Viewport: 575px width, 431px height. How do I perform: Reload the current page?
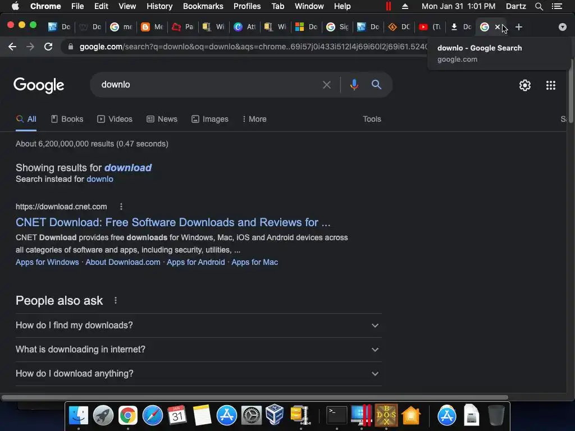48,47
